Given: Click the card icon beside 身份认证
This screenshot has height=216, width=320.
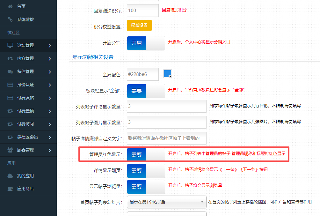Looking at the screenshot, I should (10, 85).
